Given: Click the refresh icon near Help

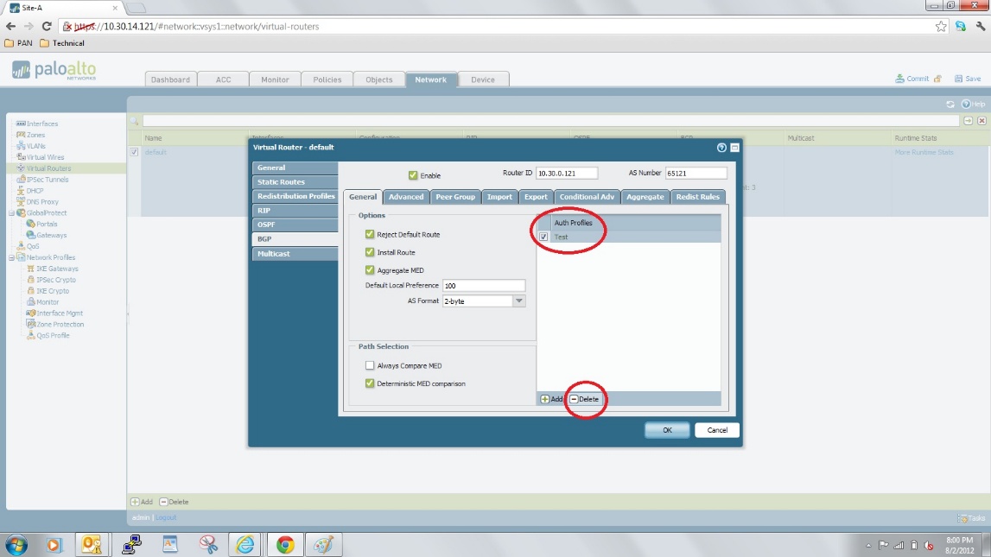Looking at the screenshot, I should tap(950, 104).
